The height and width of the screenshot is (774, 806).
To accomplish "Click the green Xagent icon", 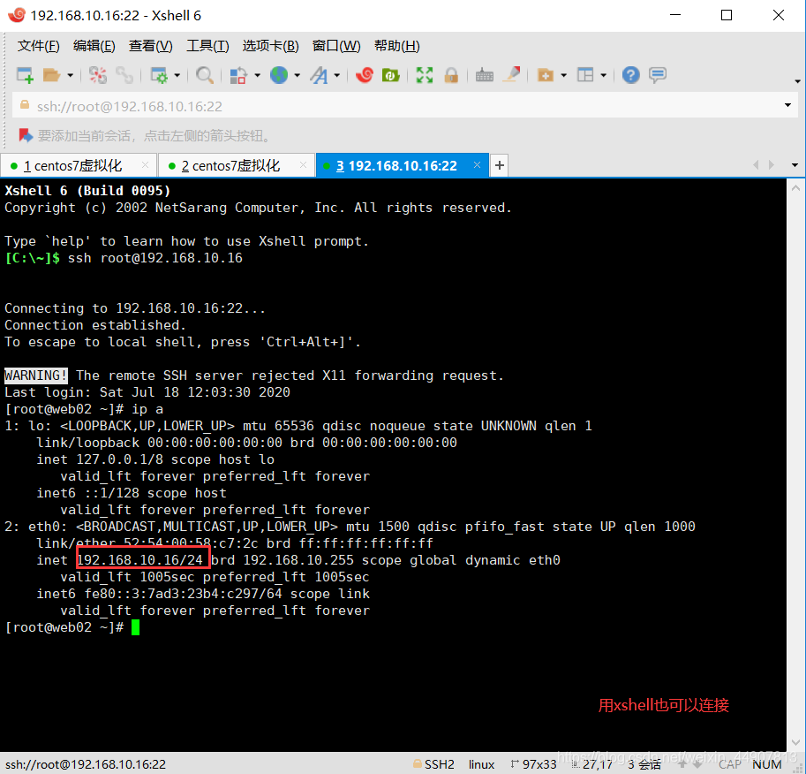I will pyautogui.click(x=391, y=75).
